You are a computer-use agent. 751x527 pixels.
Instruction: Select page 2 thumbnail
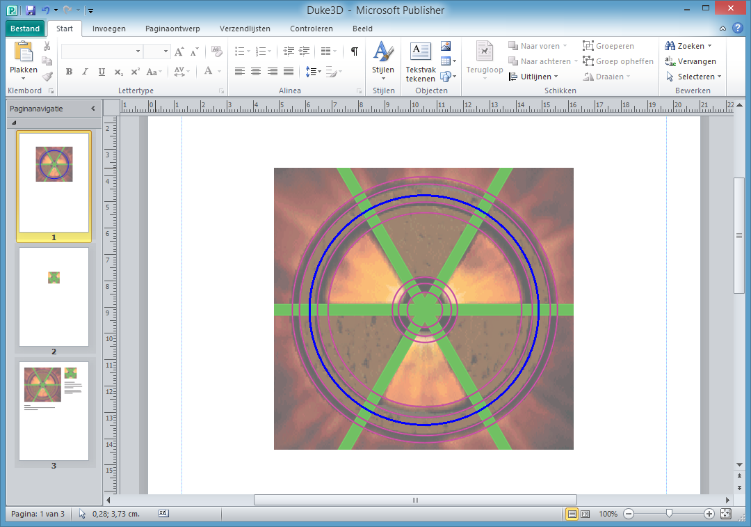[54, 297]
